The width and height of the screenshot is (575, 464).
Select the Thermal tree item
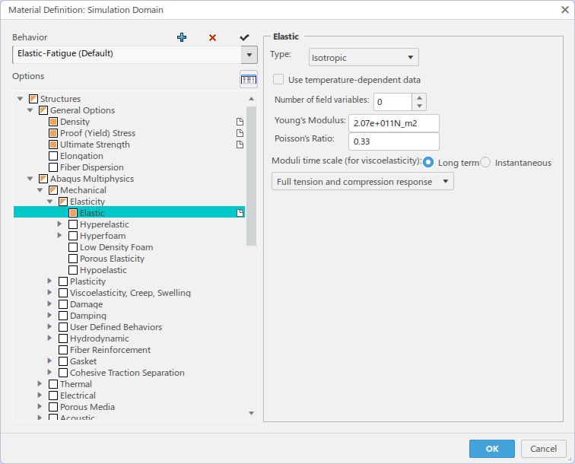pos(76,384)
